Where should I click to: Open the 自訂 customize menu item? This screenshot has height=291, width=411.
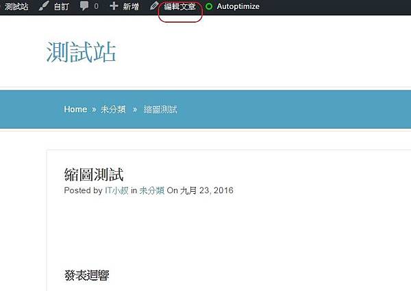pos(62,7)
